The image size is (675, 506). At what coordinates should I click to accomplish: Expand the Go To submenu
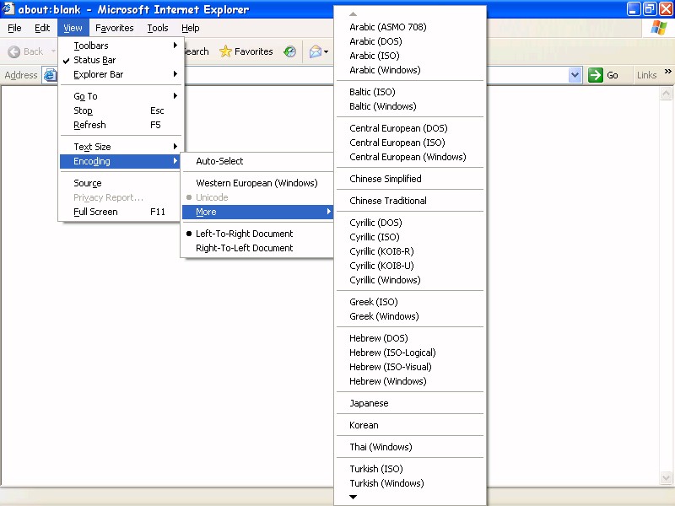pos(120,96)
